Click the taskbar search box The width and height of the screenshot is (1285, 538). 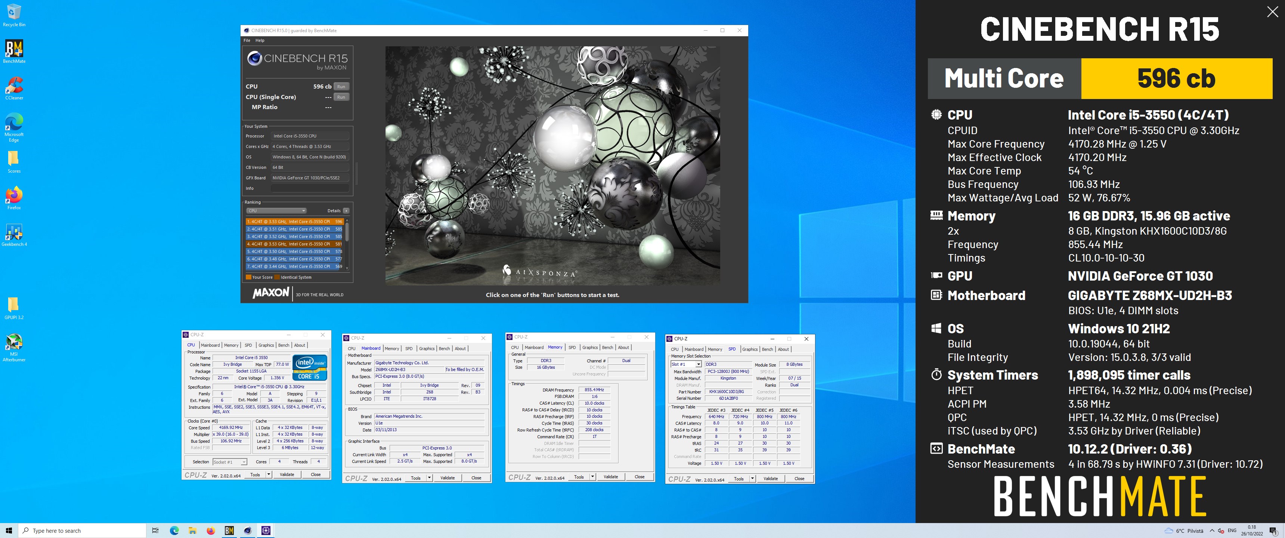tap(82, 531)
